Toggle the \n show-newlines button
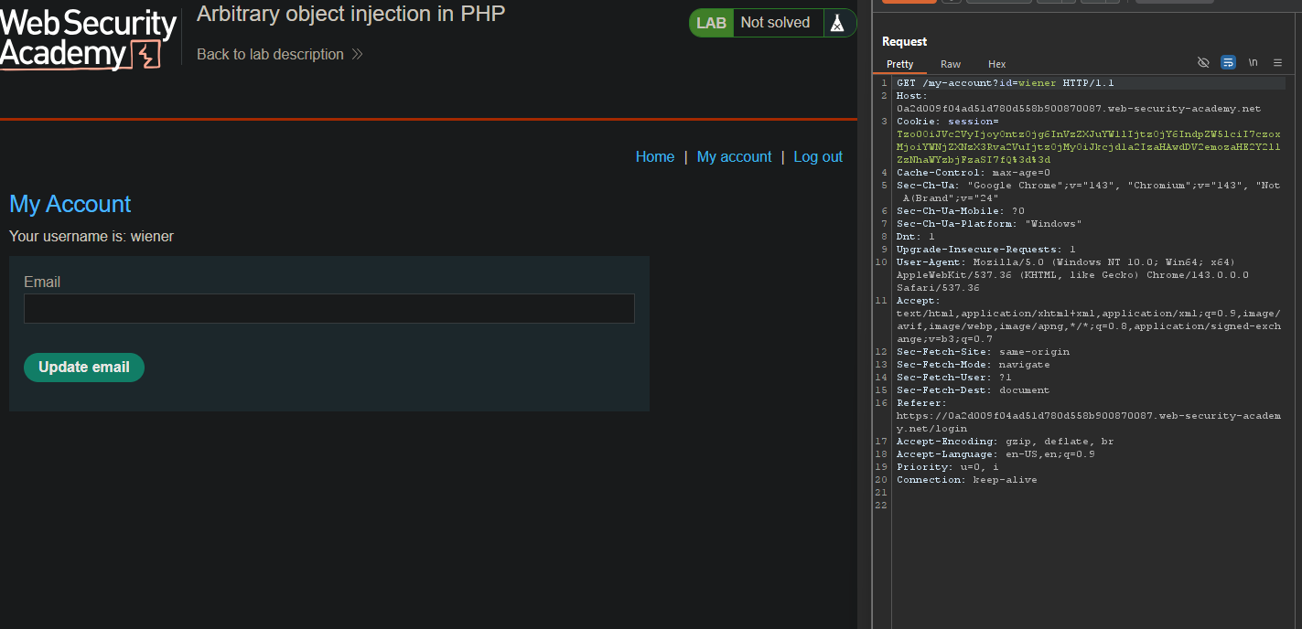1302x629 pixels. [1253, 63]
